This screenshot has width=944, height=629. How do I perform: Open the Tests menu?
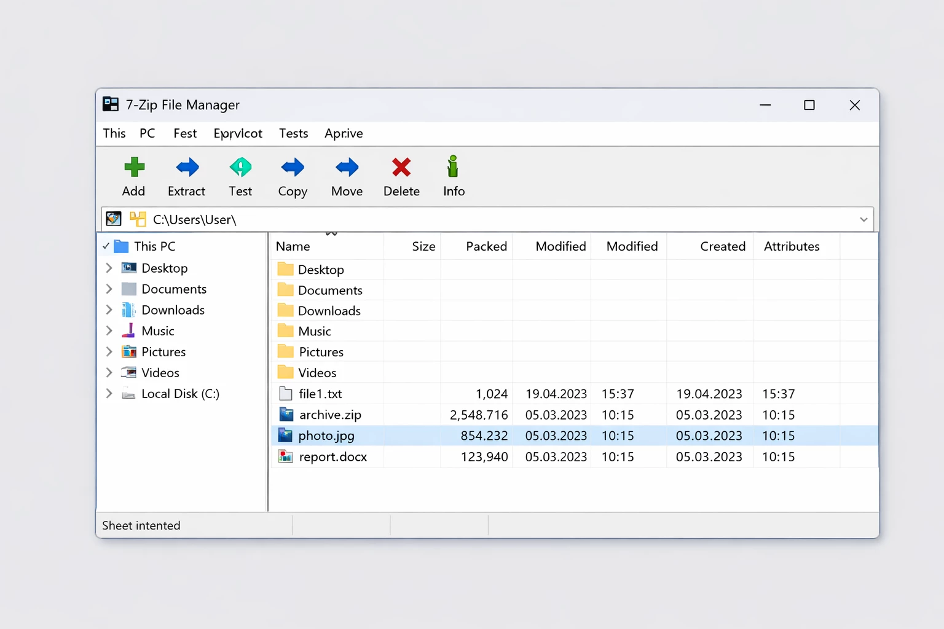pos(293,133)
